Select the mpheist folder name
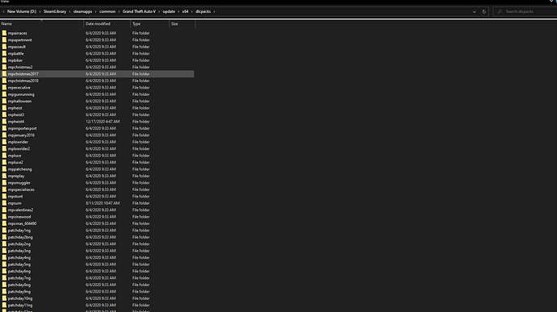557x312 pixels. click(15, 108)
